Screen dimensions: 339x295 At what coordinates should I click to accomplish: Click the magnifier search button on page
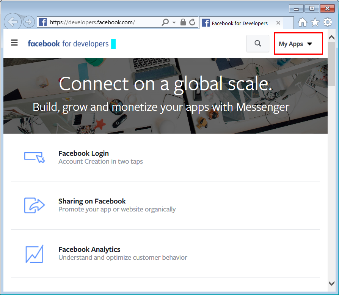coord(258,44)
